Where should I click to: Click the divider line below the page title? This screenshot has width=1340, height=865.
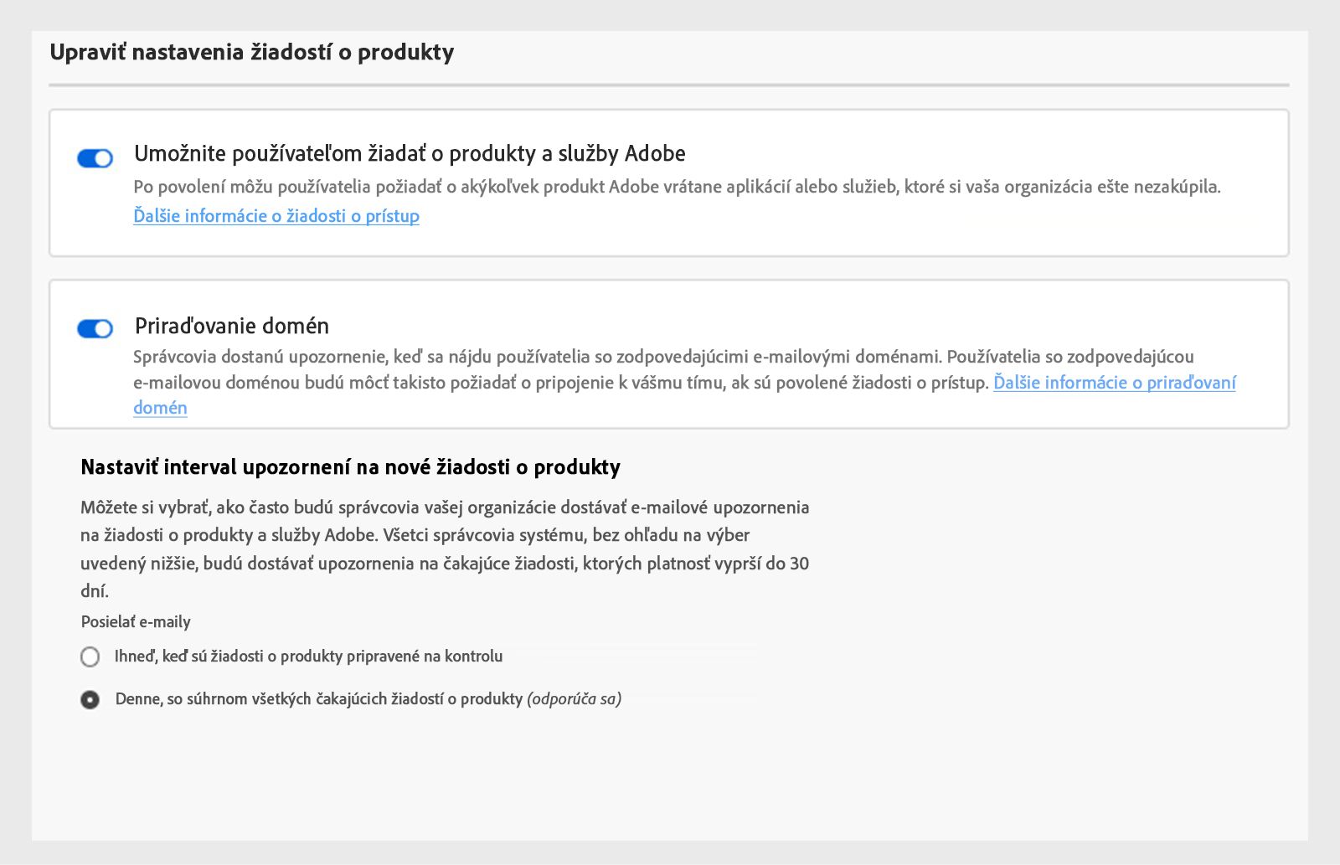pyautogui.click(x=669, y=85)
